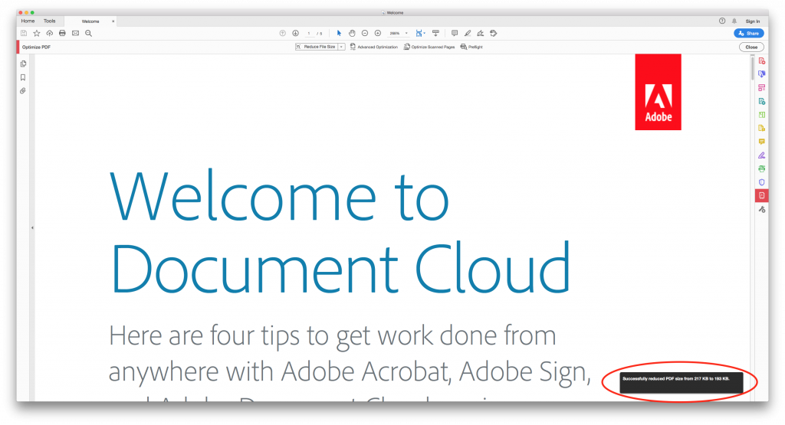Viewport: 785px width, 425px height.
Task: Click the 'Welcome to' heading text
Action: [279, 196]
